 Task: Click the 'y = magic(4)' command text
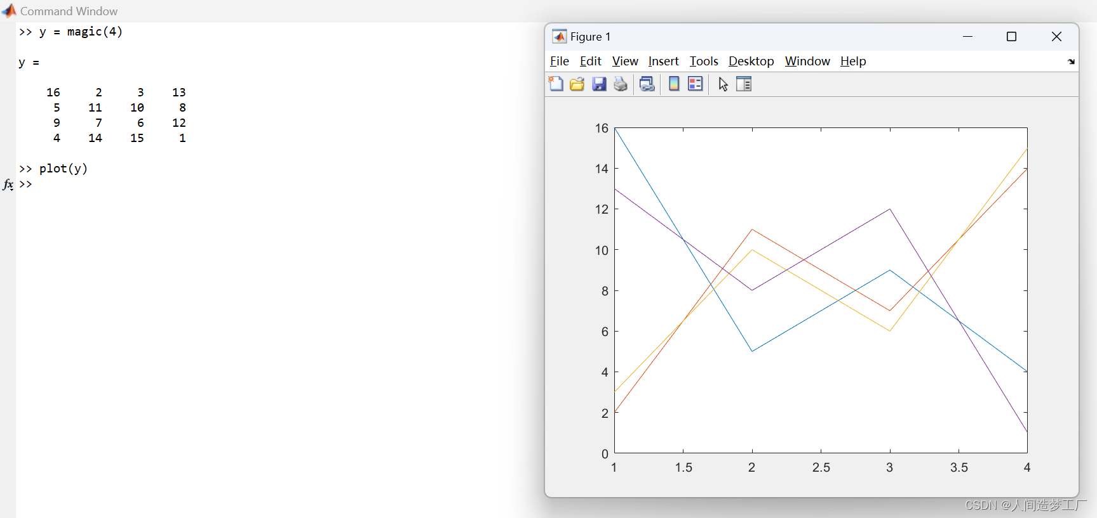(x=81, y=32)
